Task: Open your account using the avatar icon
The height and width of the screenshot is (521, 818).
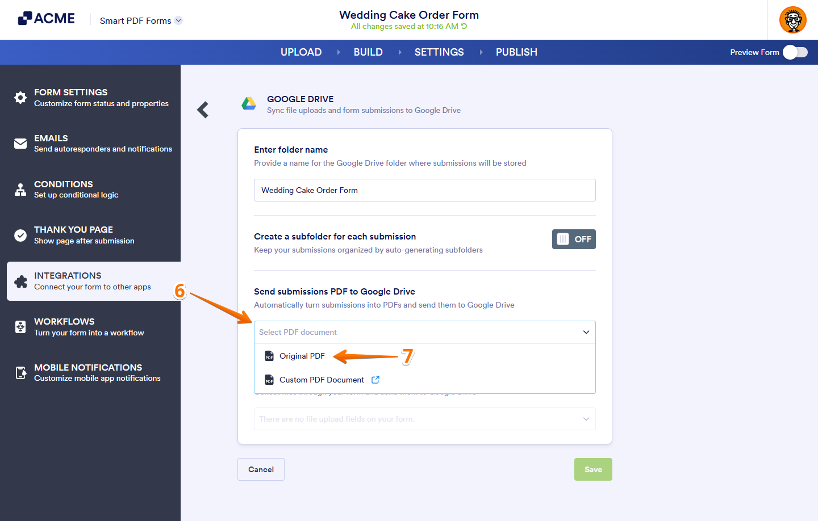Action: 793,20
